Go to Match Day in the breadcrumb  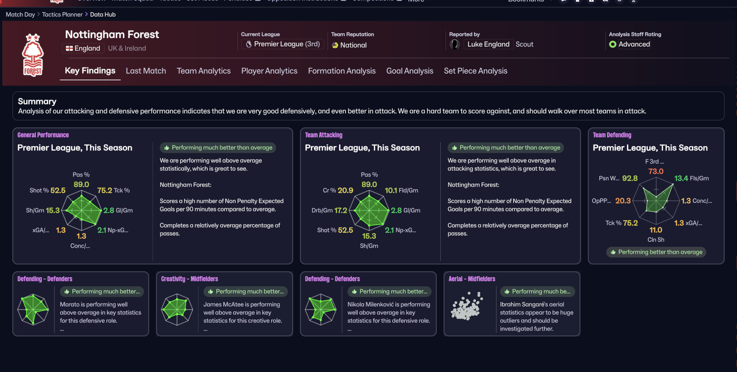coord(20,14)
